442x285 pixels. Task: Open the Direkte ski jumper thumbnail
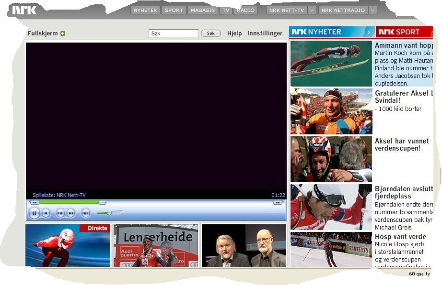[68, 245]
